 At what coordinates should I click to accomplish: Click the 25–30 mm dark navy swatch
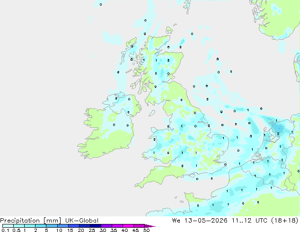tap(96, 226)
